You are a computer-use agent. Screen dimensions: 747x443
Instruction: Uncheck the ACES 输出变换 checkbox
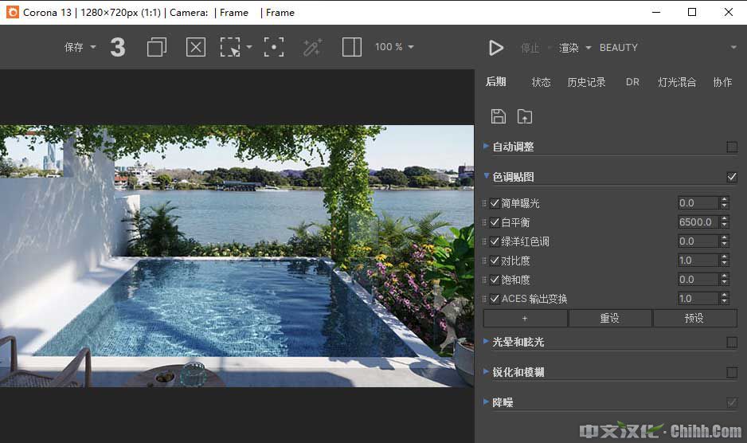[x=495, y=299]
